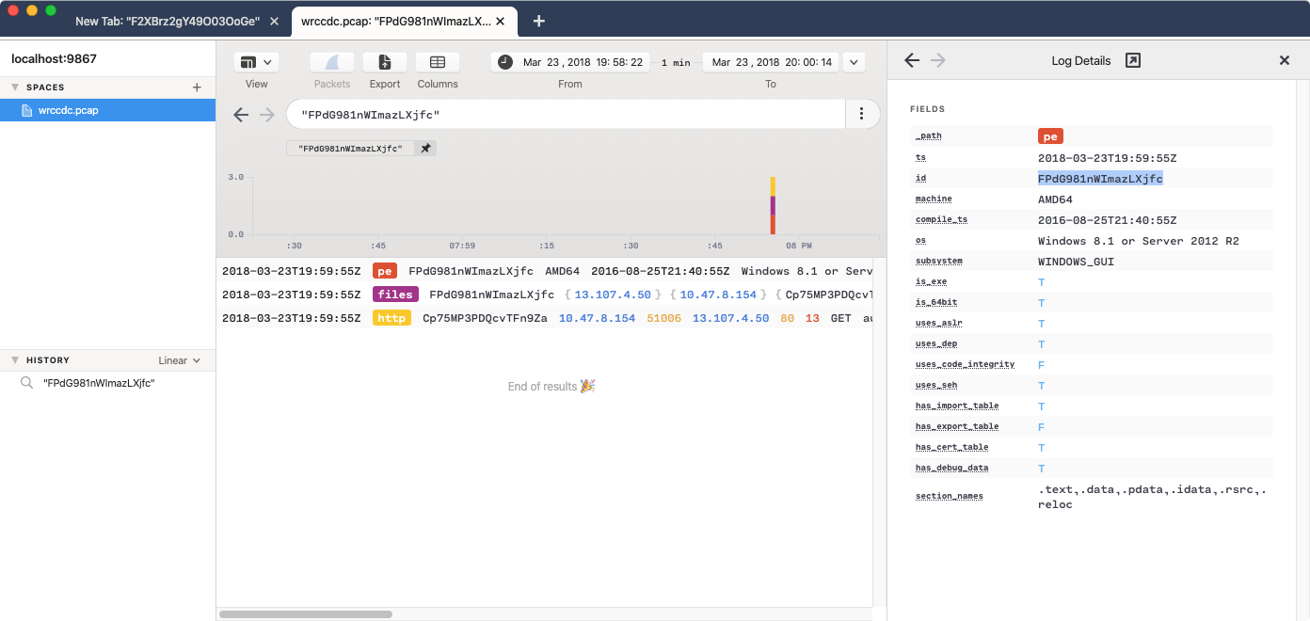Open the Columns settings icon
The height and width of the screenshot is (621, 1310).
437,62
